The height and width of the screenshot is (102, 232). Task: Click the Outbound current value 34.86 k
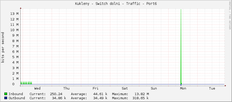59,98
